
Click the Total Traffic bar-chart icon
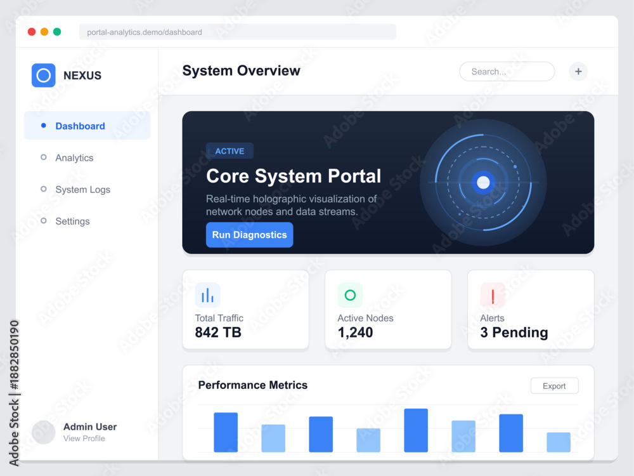point(207,295)
